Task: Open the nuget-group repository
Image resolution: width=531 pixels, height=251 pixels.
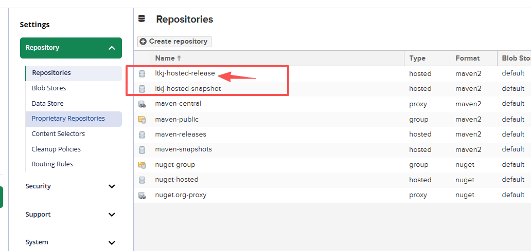Action: tap(175, 165)
